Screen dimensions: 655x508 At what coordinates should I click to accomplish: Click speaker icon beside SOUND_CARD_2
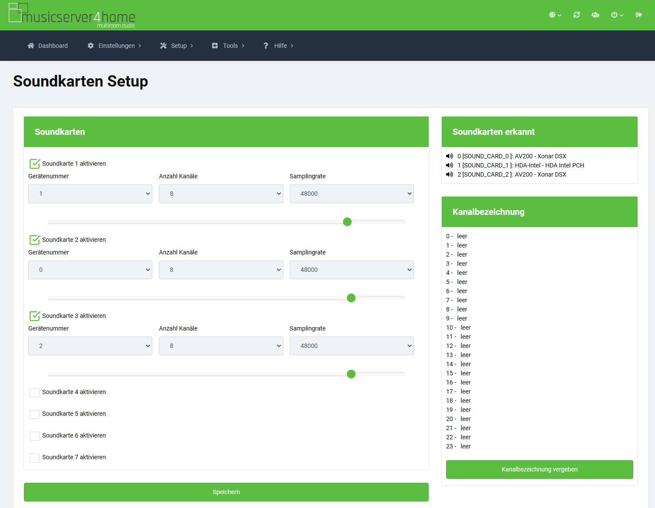coord(450,174)
